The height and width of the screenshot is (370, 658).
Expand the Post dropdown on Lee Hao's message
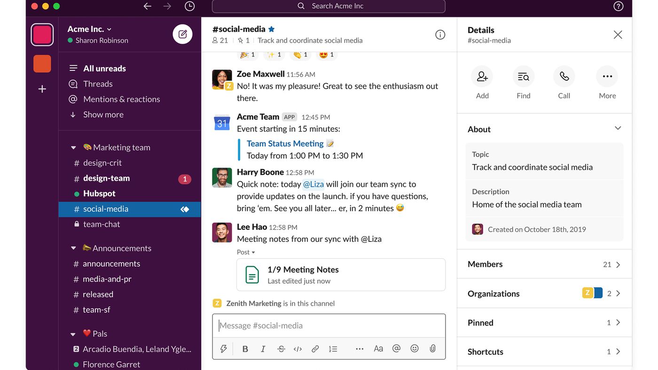click(x=245, y=252)
